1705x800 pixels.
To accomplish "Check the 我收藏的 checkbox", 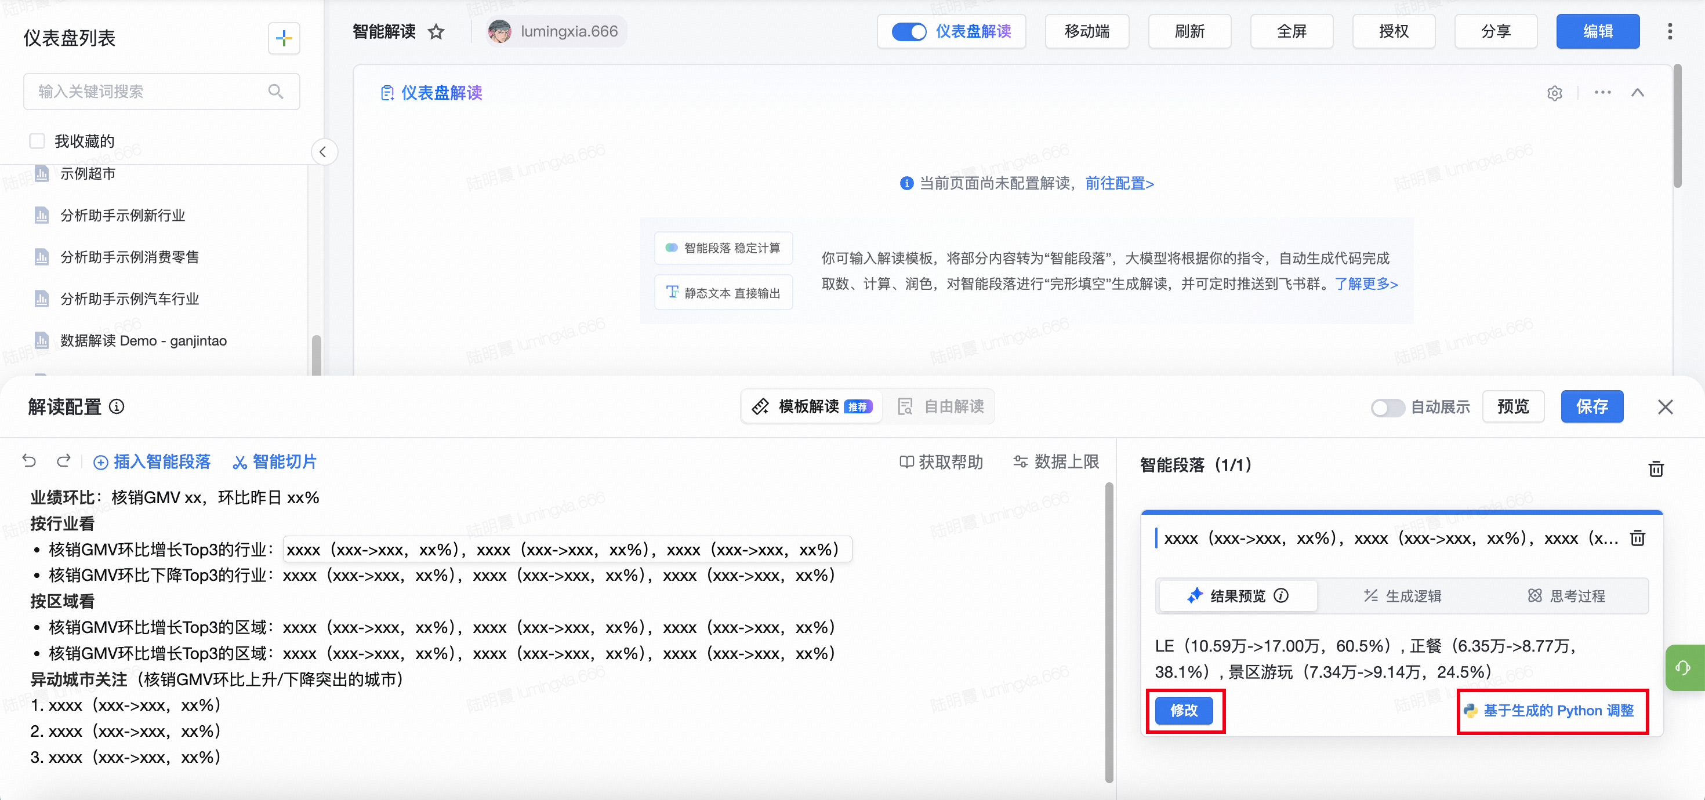I will pyautogui.click(x=38, y=141).
